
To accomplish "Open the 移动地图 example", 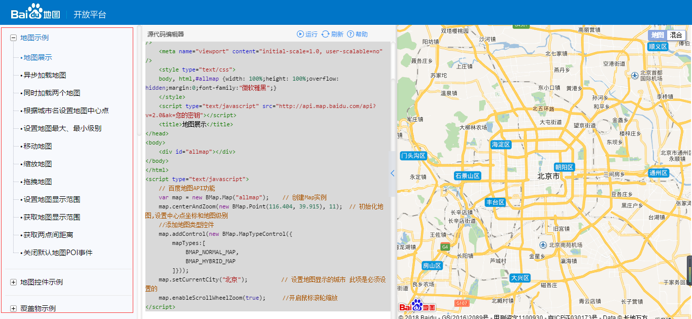I will 37,146.
